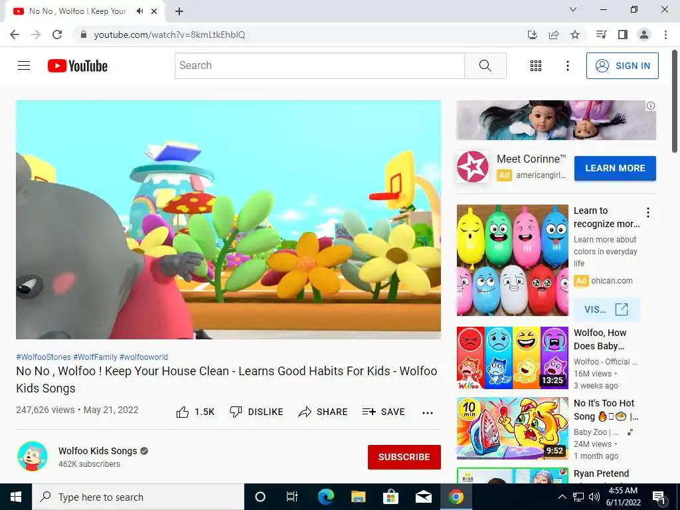Click the magnifying glass search button
The width and height of the screenshot is (680, 510).
(485, 66)
